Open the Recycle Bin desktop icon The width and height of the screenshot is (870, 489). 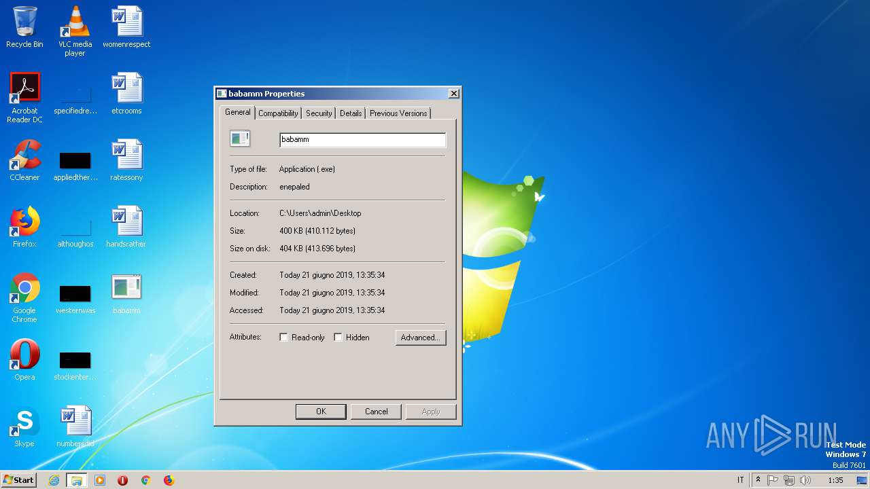pos(24,27)
